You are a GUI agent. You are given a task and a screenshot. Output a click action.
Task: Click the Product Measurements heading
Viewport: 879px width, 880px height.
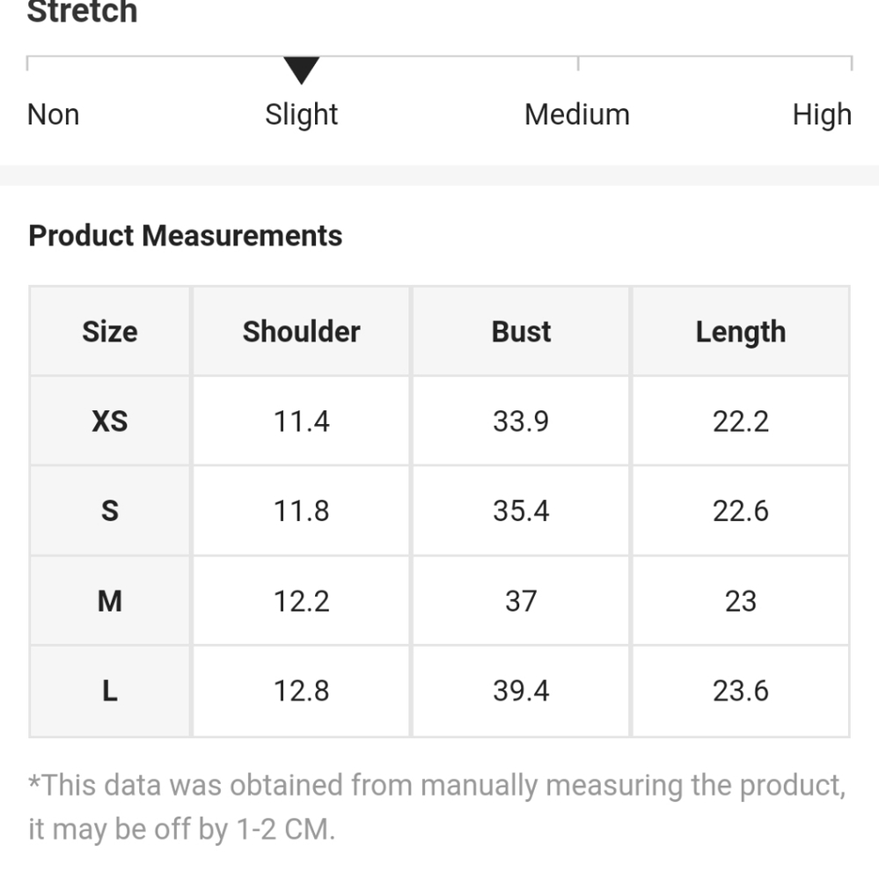tap(186, 236)
